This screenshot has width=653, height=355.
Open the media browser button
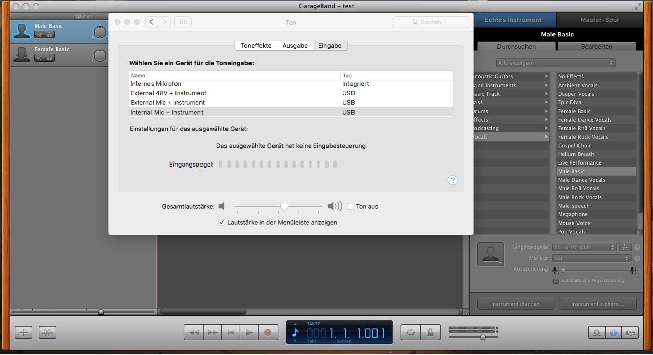coord(630,333)
